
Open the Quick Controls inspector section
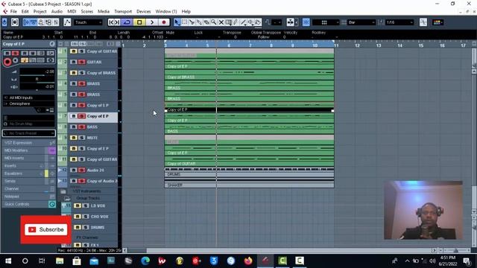(29, 204)
